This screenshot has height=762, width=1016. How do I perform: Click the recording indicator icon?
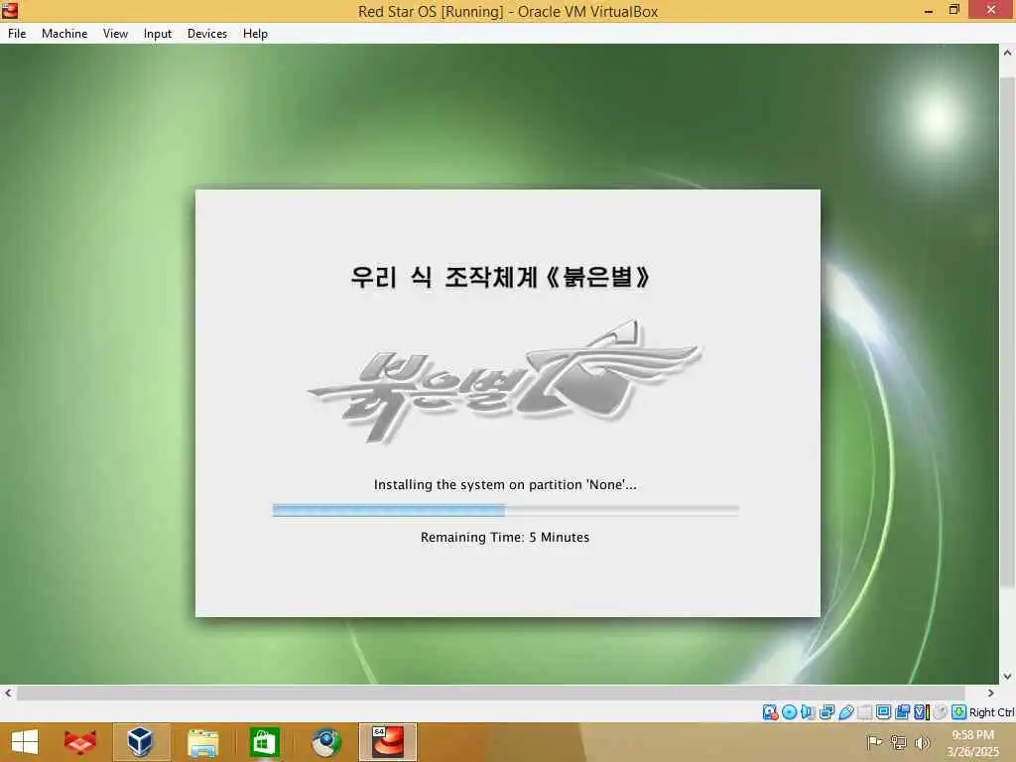tap(902, 712)
